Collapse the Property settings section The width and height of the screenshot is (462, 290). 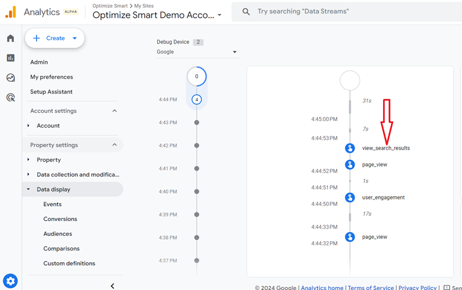[114, 145]
